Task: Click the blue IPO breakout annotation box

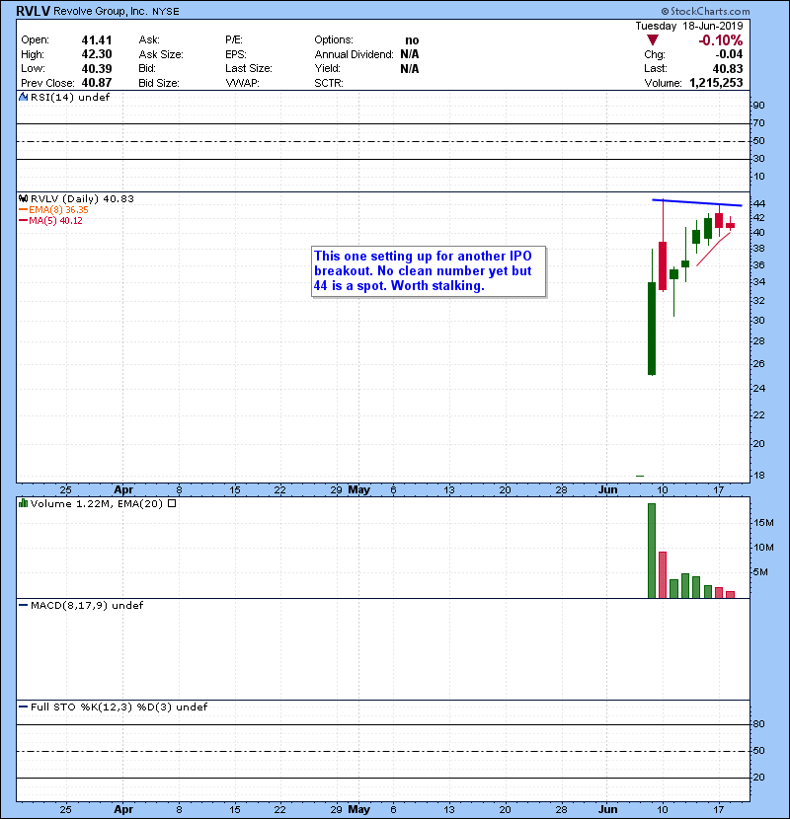Action: (429, 271)
